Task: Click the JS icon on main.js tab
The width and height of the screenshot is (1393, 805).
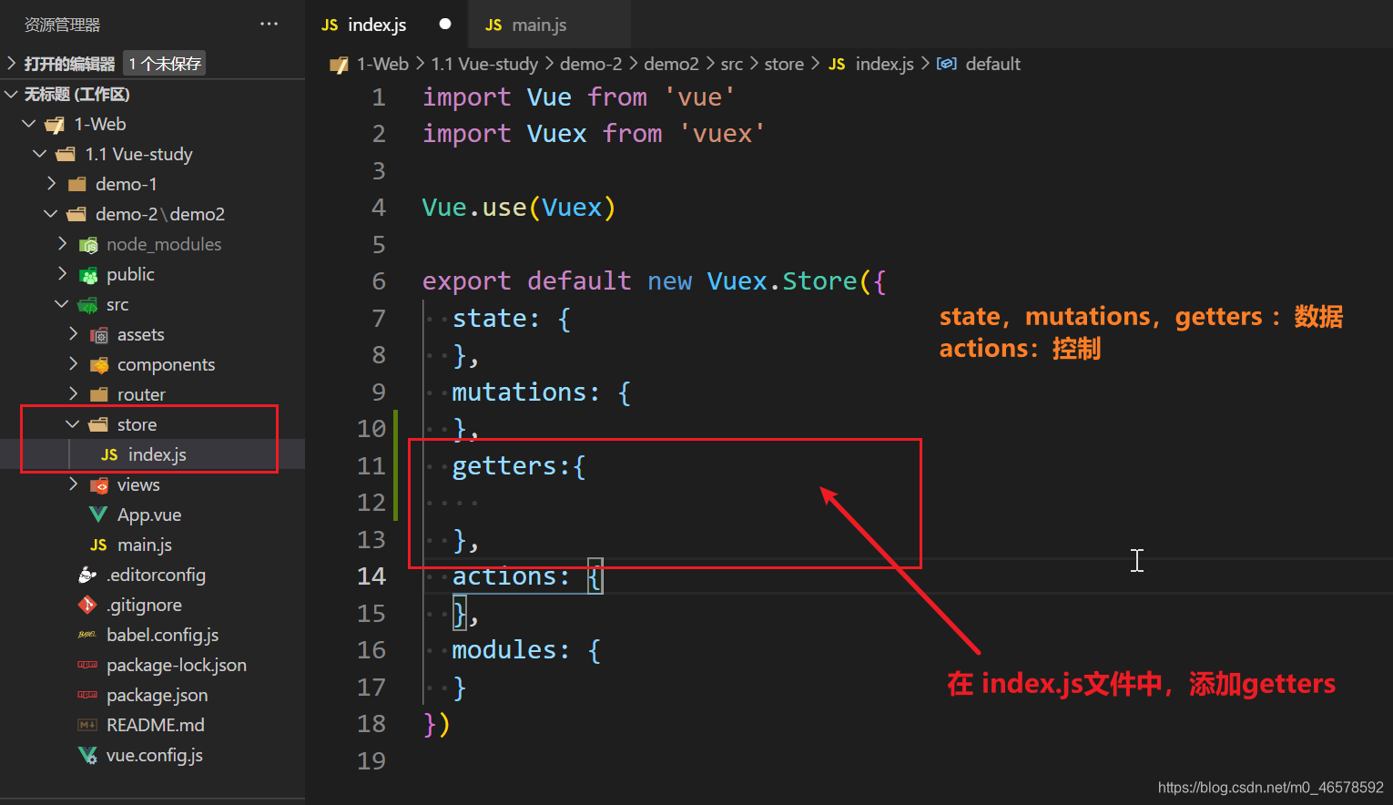Action: click(493, 25)
